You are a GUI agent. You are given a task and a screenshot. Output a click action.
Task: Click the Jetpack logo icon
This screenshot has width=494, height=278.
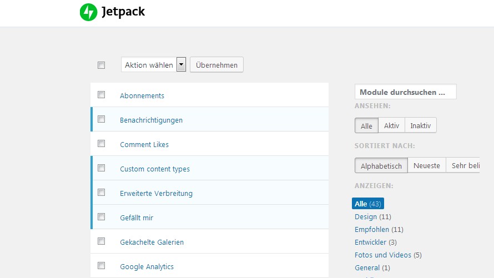tap(88, 12)
